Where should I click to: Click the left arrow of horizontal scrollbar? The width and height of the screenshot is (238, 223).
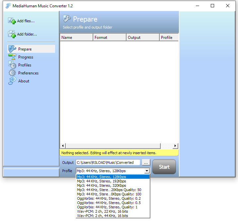pos(63,146)
